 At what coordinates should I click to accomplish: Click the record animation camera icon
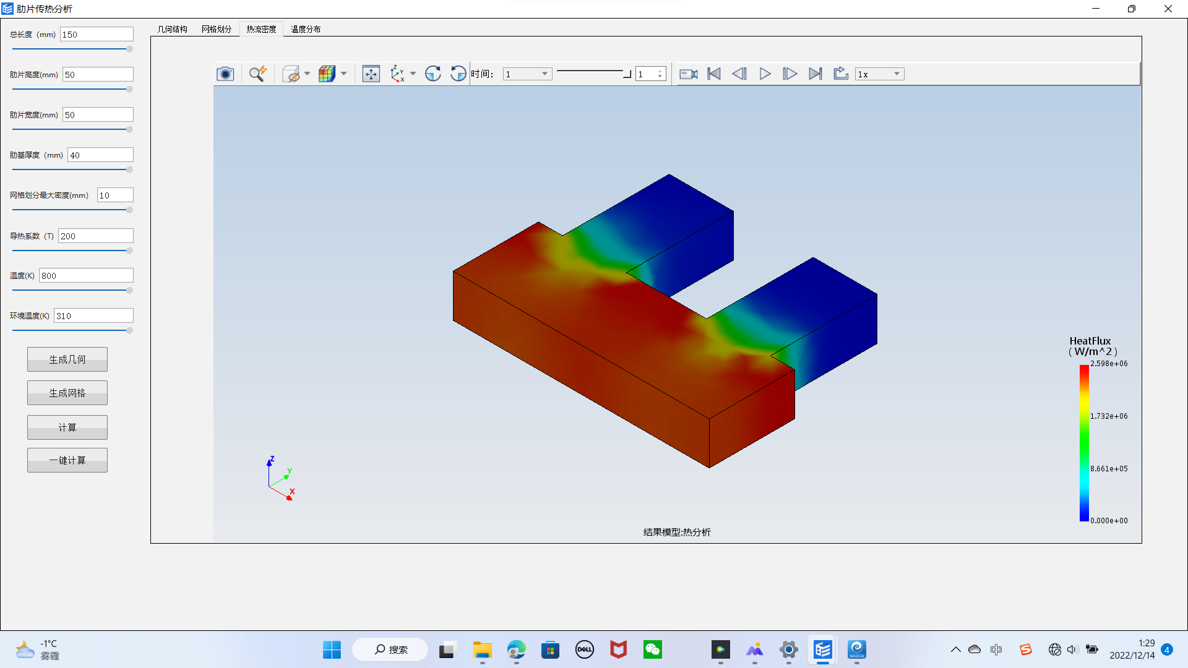689,74
